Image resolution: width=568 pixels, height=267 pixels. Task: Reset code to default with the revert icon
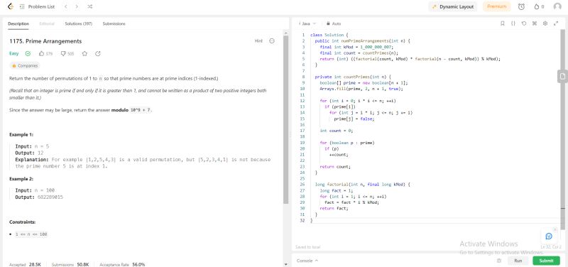click(x=524, y=23)
